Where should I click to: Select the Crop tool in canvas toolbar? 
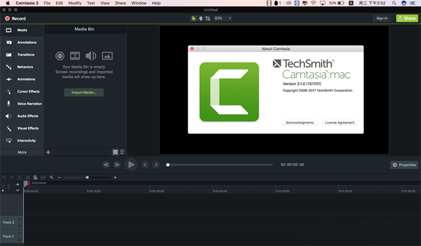208,18
